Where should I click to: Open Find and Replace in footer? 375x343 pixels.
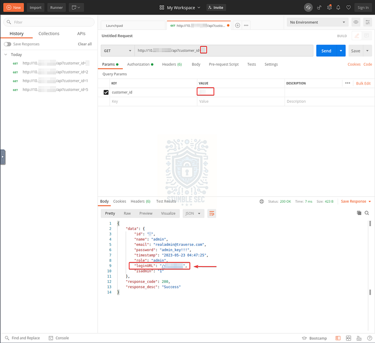22,338
